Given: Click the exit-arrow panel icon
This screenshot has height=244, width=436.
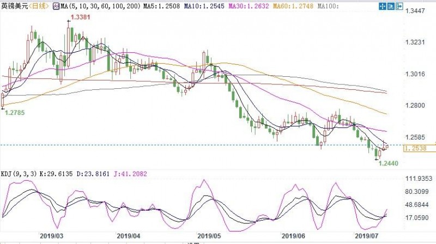Looking at the screenshot, I should tap(399, 6).
